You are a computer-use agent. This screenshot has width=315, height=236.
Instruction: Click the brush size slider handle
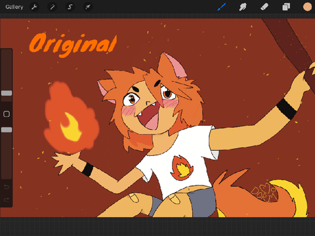point(7,93)
